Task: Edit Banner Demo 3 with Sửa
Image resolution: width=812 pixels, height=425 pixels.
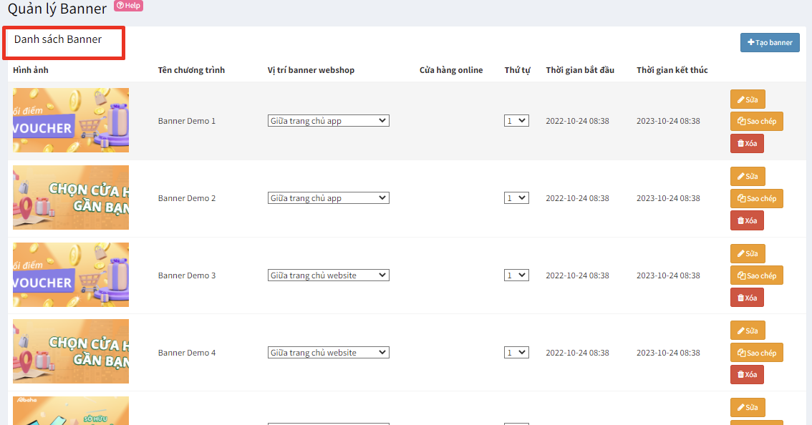Action: coord(748,254)
